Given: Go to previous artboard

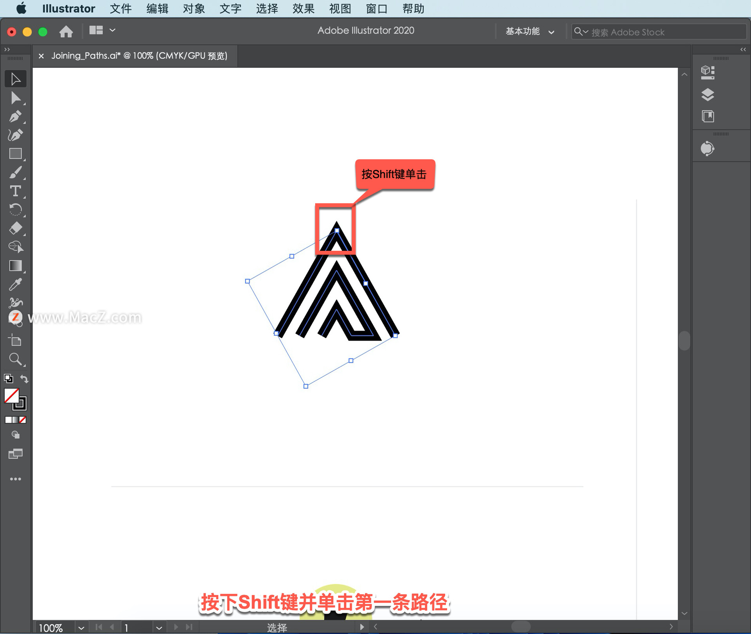Looking at the screenshot, I should coord(112,627).
